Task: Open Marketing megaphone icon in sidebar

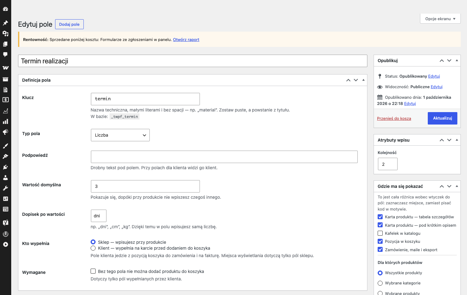Action: pyautogui.click(x=5, y=132)
